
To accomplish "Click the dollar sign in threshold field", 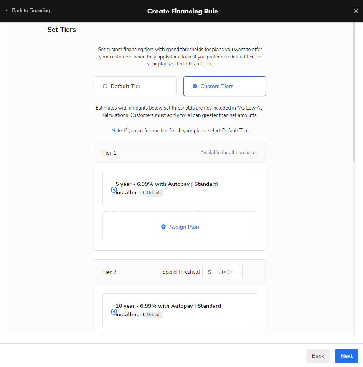I will 210,272.
